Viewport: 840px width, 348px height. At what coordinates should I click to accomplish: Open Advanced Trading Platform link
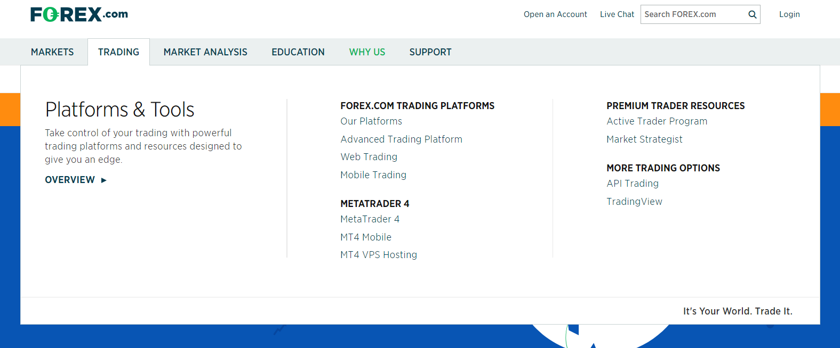coord(402,139)
